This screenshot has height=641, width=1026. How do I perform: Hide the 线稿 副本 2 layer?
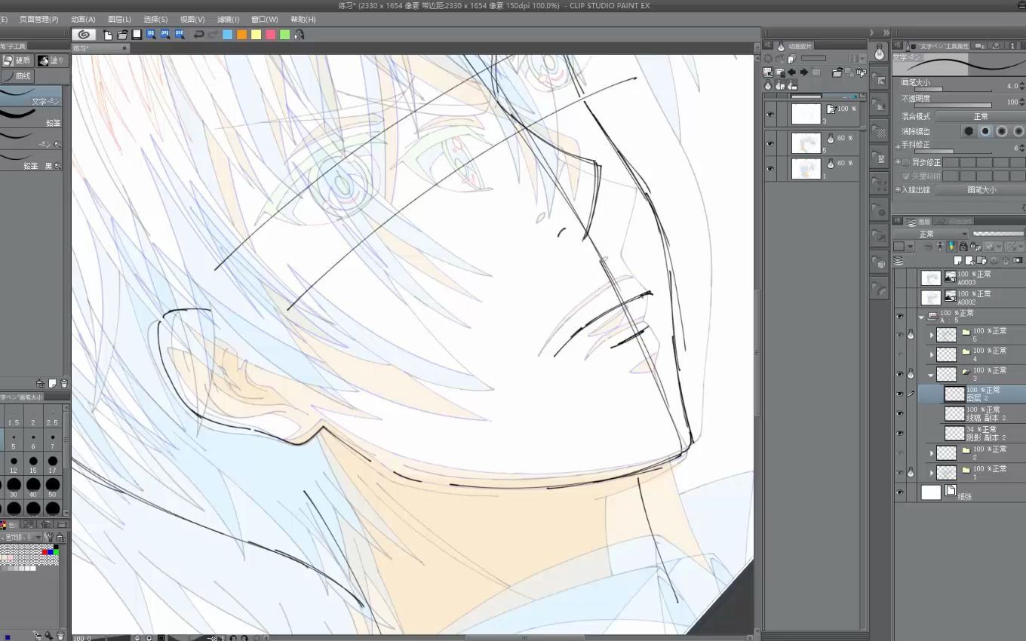tap(899, 413)
